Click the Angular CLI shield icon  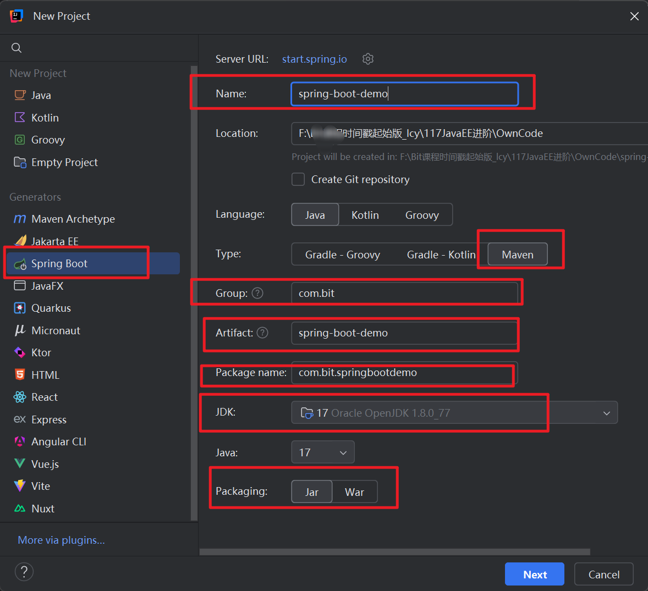point(20,441)
